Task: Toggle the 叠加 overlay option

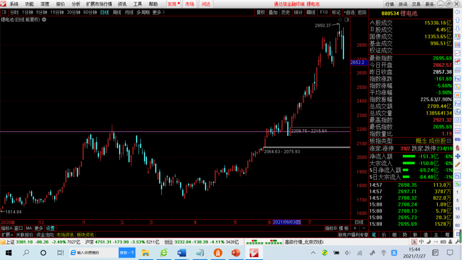Action: coord(273,12)
